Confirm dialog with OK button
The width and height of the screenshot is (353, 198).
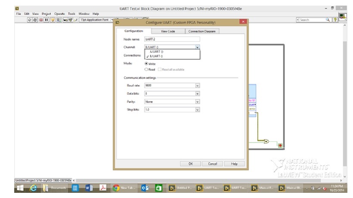pyautogui.click(x=191, y=164)
